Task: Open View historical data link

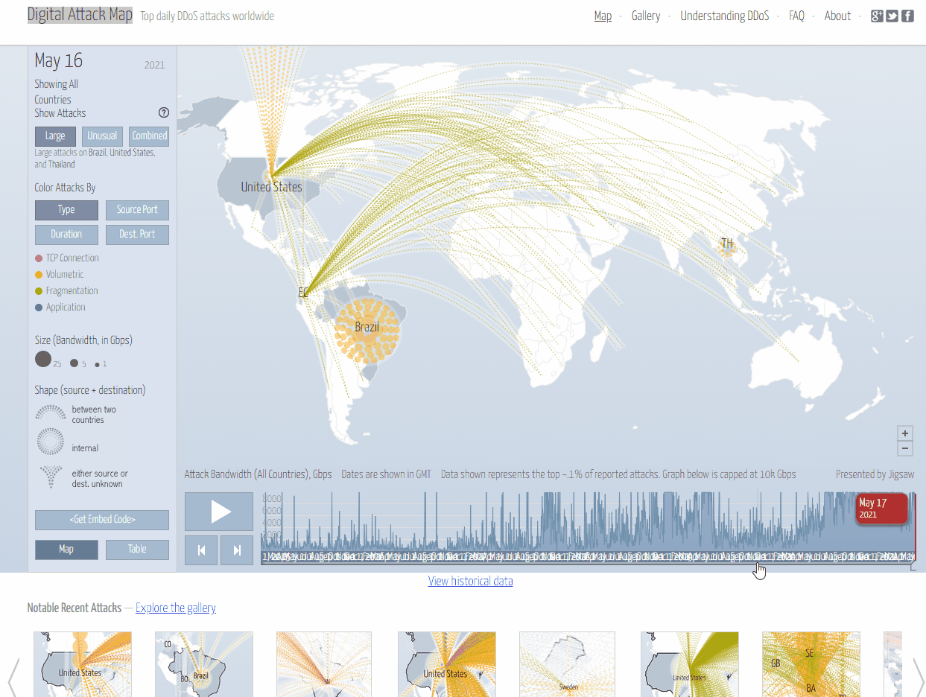Action: tap(470, 581)
